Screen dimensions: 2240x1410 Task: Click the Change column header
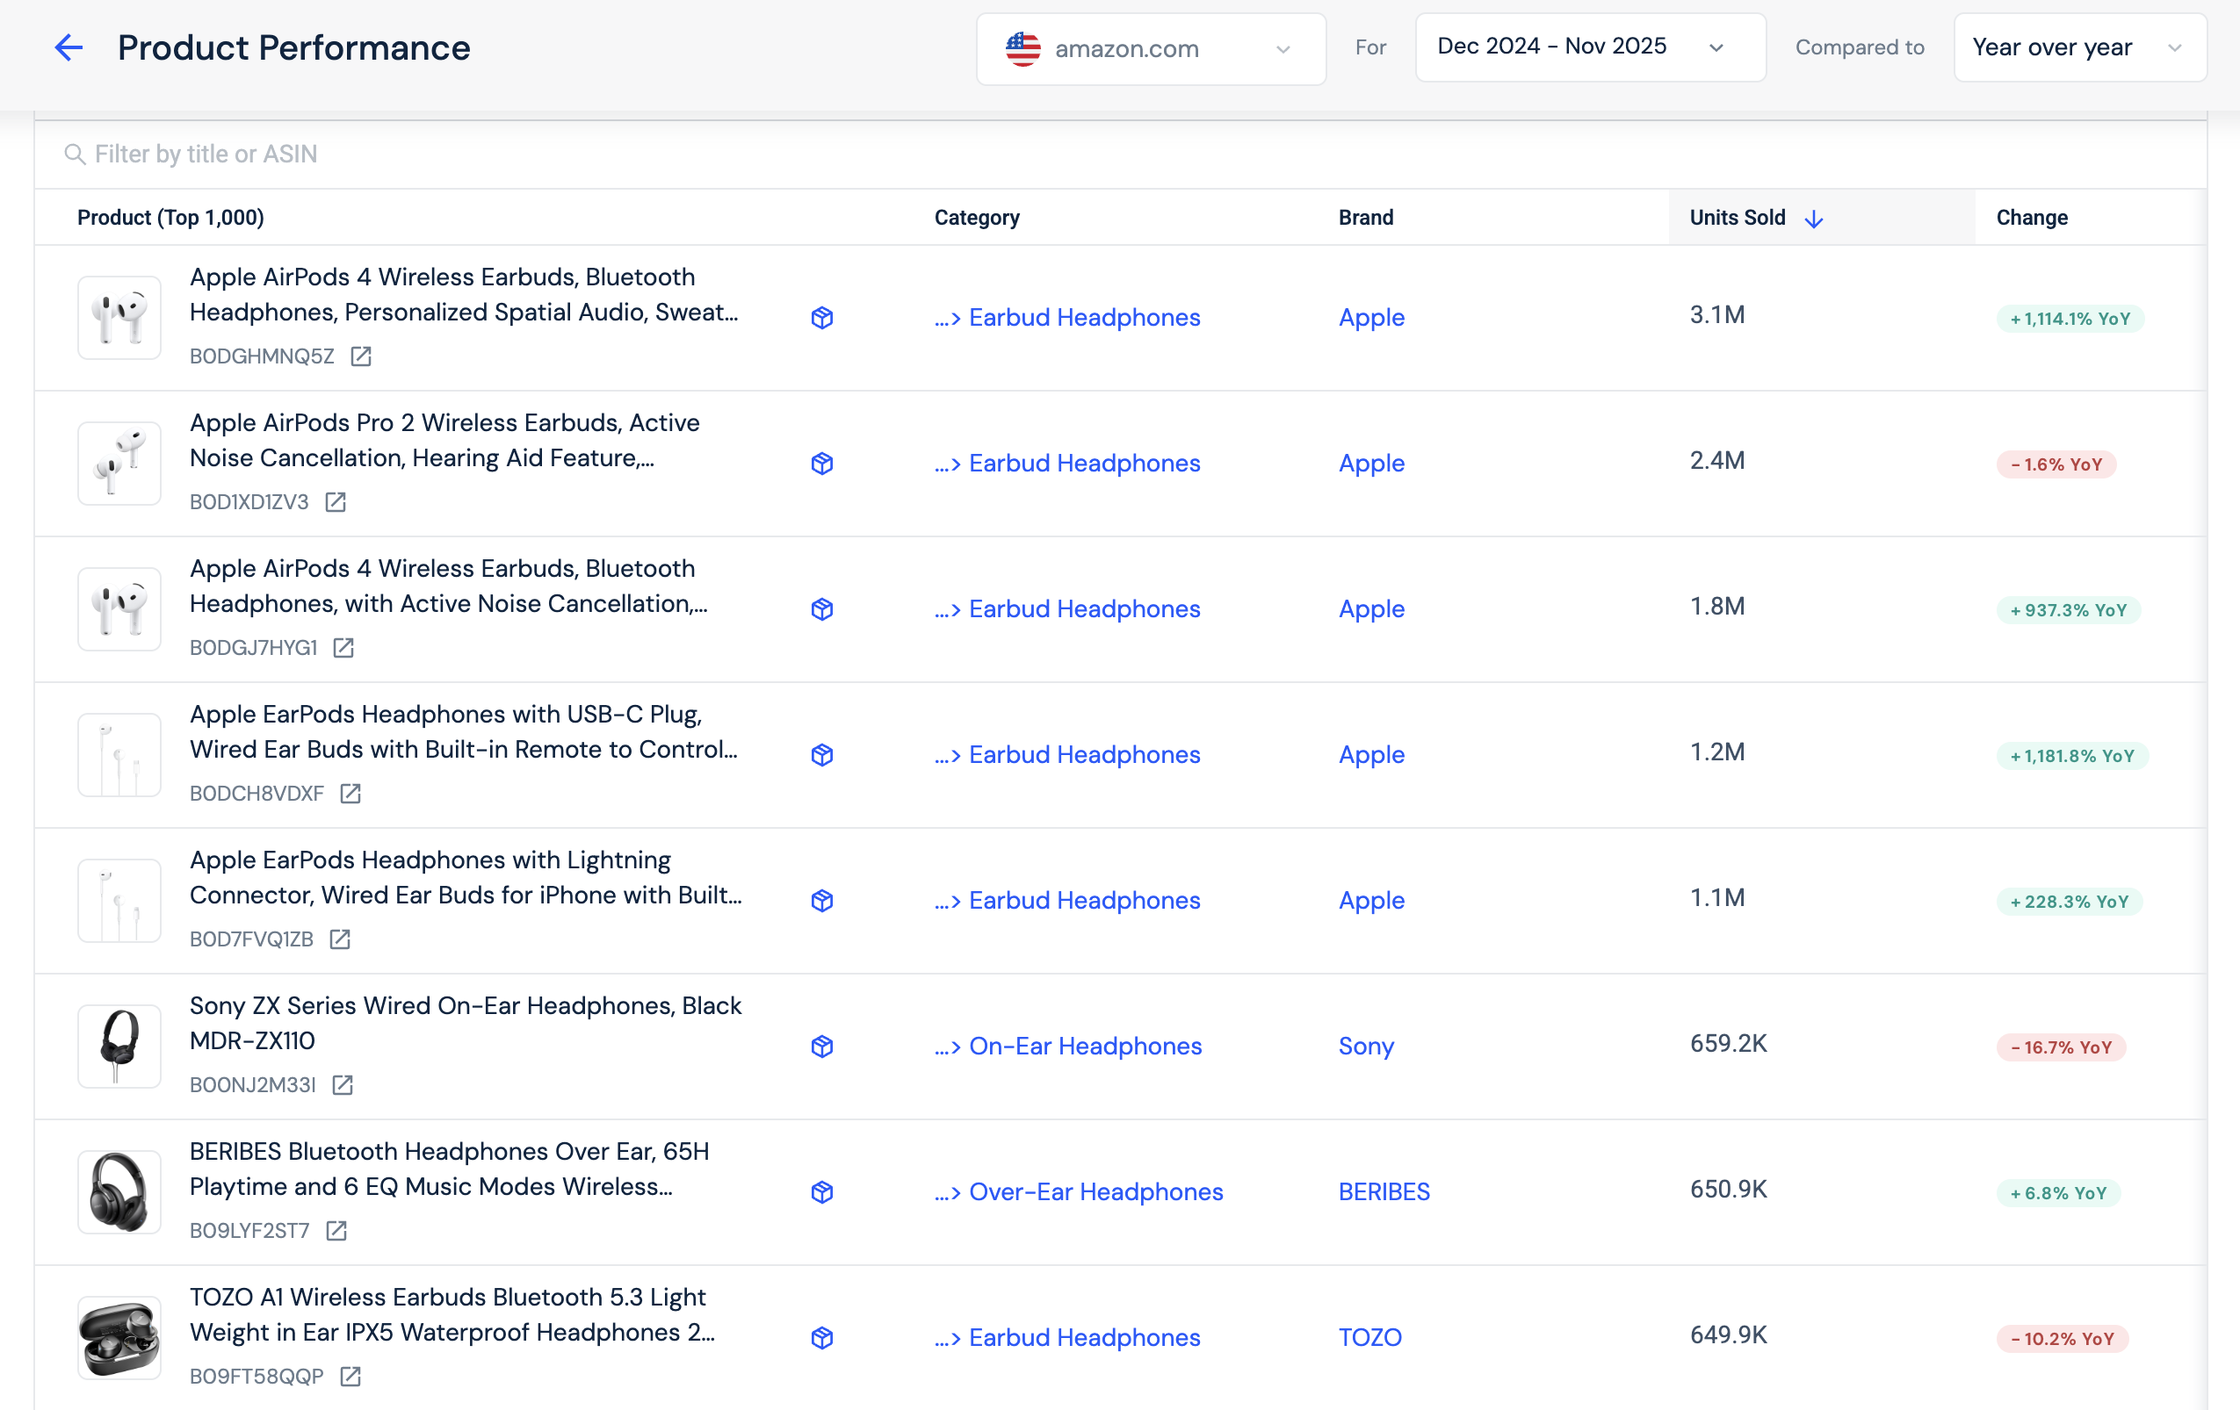[x=2032, y=218]
